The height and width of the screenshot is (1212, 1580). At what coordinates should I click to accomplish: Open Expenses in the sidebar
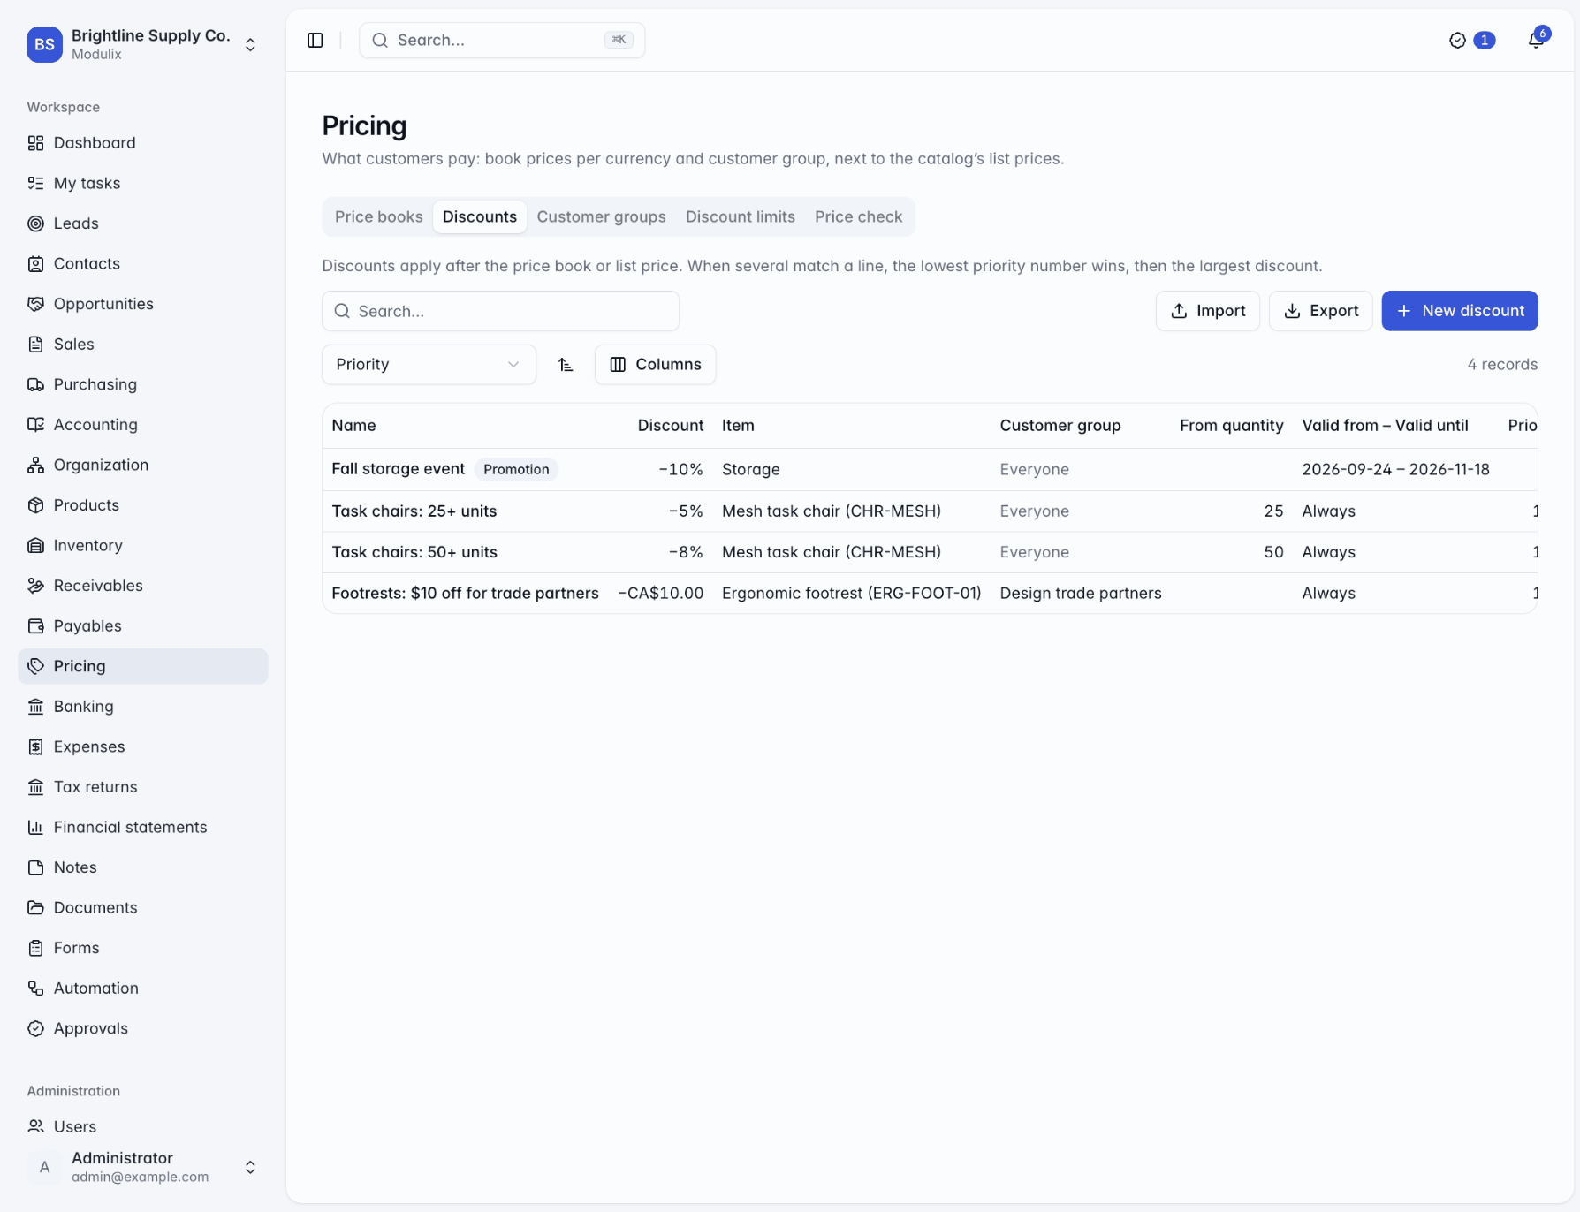142,746
